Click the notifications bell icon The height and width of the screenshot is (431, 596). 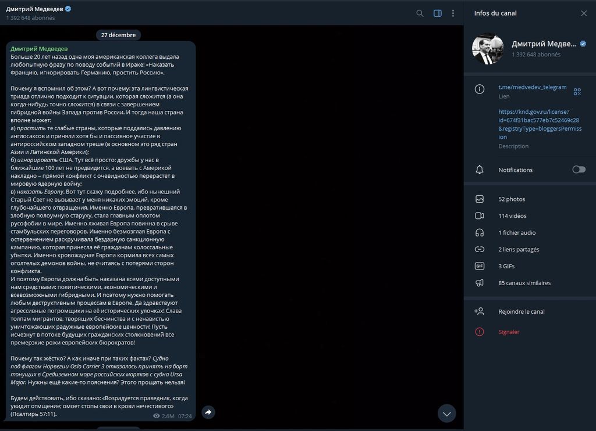[480, 170]
